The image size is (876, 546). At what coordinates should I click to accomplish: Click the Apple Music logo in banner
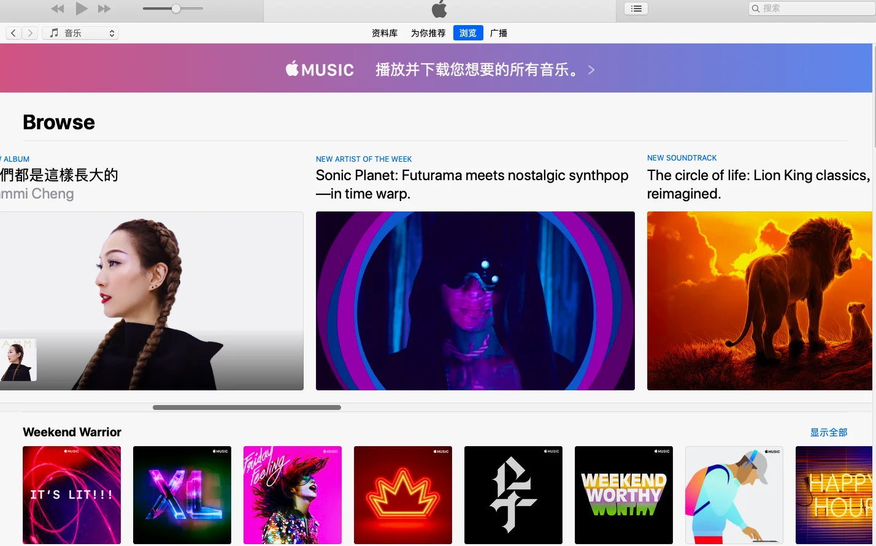click(320, 69)
